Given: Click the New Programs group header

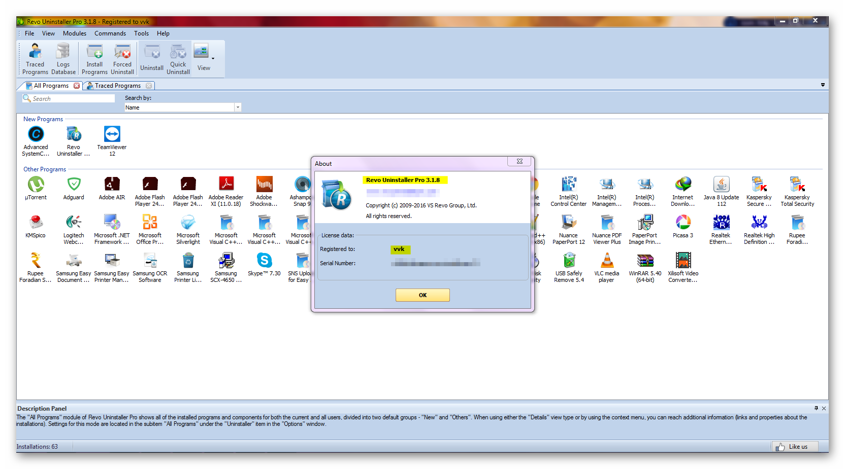Looking at the screenshot, I should point(43,119).
